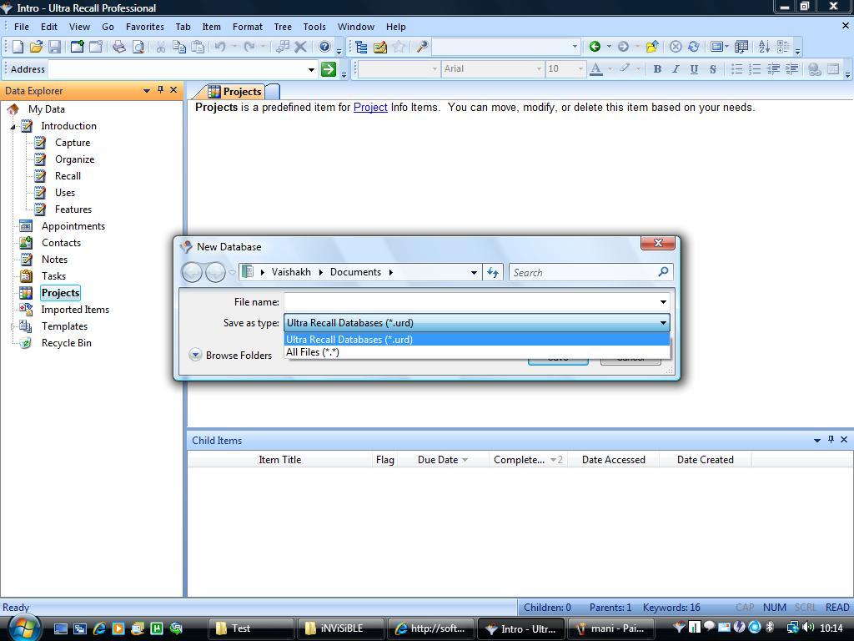
Task: Click the Print Preview magnifier icon
Action: click(138, 47)
